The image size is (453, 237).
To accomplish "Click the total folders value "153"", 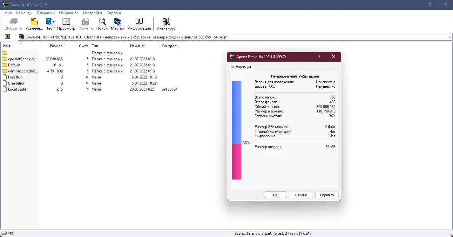I will 333,97.
